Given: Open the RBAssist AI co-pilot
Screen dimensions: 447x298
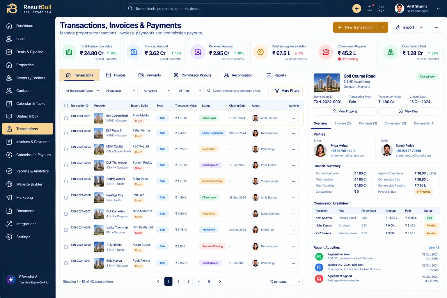Looking at the screenshot, I should 28,279.
